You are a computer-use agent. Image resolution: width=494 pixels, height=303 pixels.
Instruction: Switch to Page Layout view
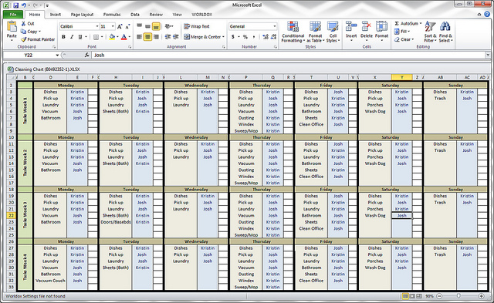pos(412,296)
